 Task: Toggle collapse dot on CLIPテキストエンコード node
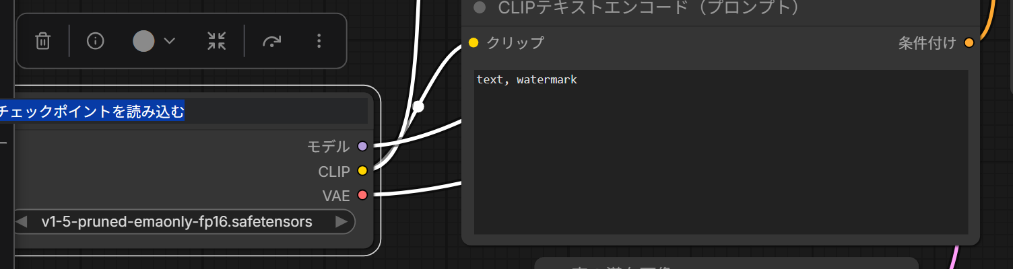point(480,8)
